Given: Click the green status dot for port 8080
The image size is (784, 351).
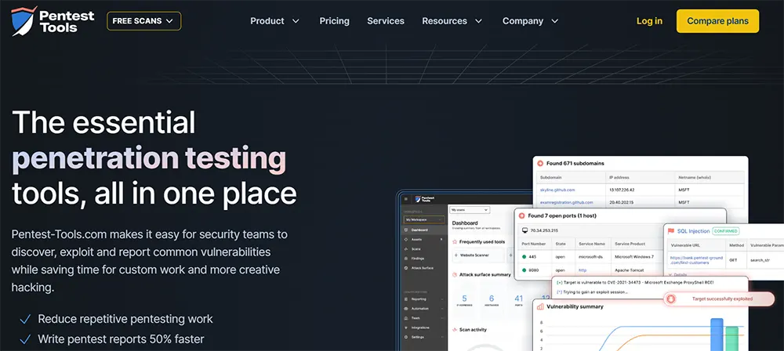Looking at the screenshot, I should [x=524, y=270].
